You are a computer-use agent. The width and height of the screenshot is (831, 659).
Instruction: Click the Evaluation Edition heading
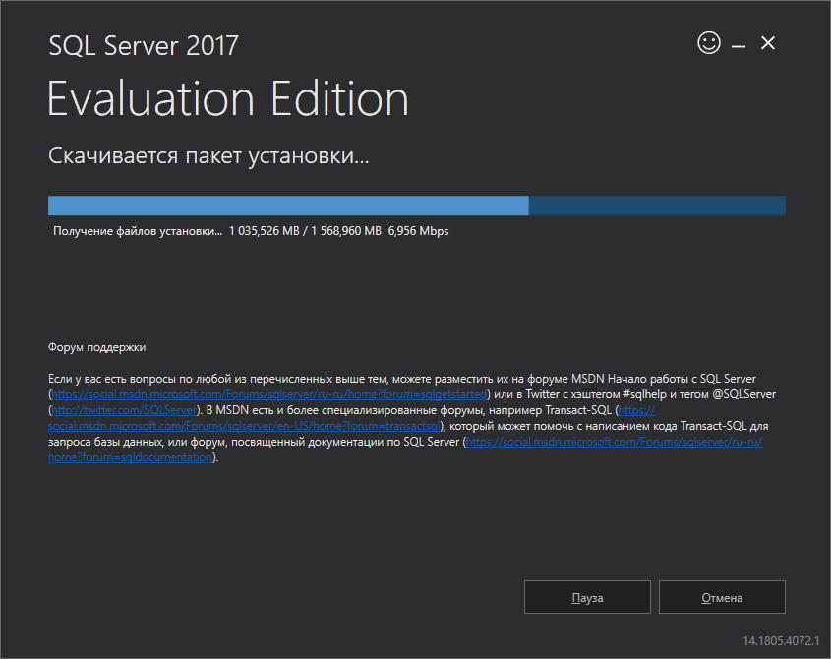[228, 100]
